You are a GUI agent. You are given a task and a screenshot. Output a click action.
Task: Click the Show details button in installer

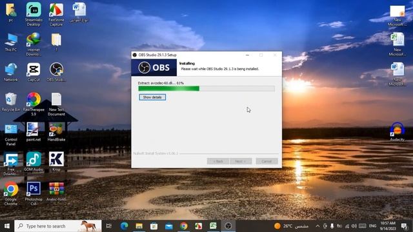[x=152, y=97]
